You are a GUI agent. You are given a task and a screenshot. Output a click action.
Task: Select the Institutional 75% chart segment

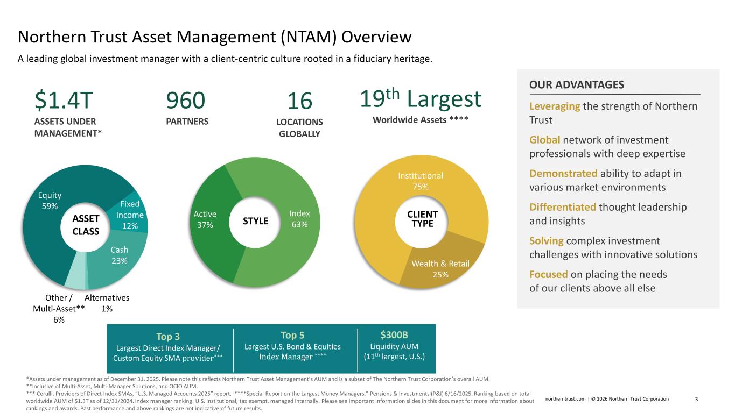420,181
